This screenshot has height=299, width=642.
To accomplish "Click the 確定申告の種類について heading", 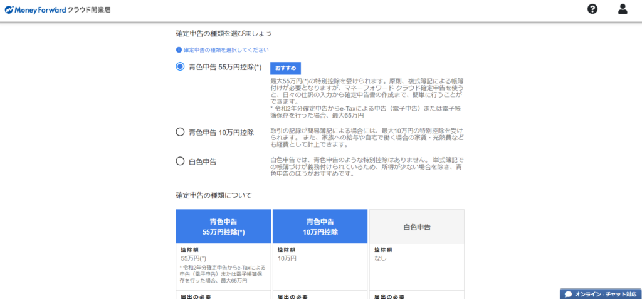I will tap(214, 195).
